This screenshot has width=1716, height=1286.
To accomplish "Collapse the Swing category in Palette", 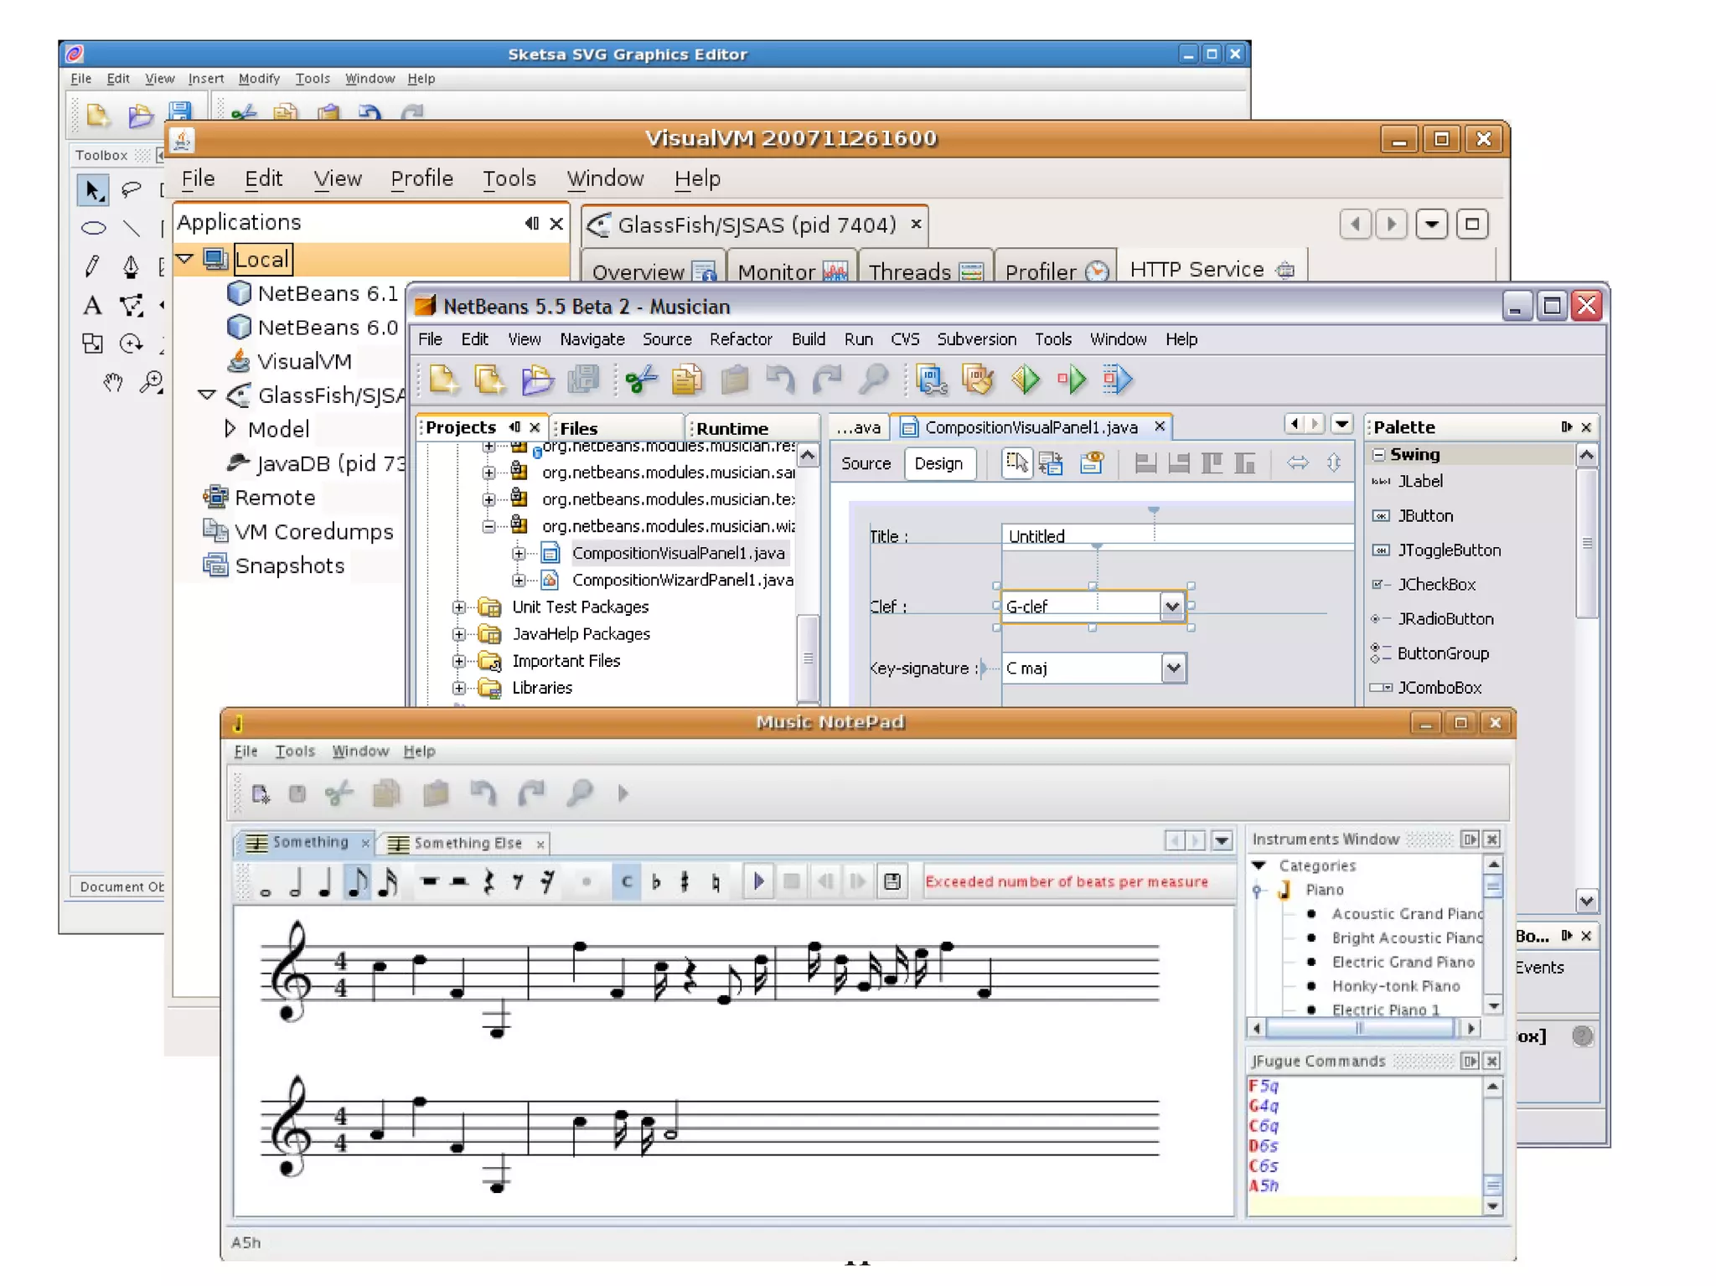I will click(1378, 454).
